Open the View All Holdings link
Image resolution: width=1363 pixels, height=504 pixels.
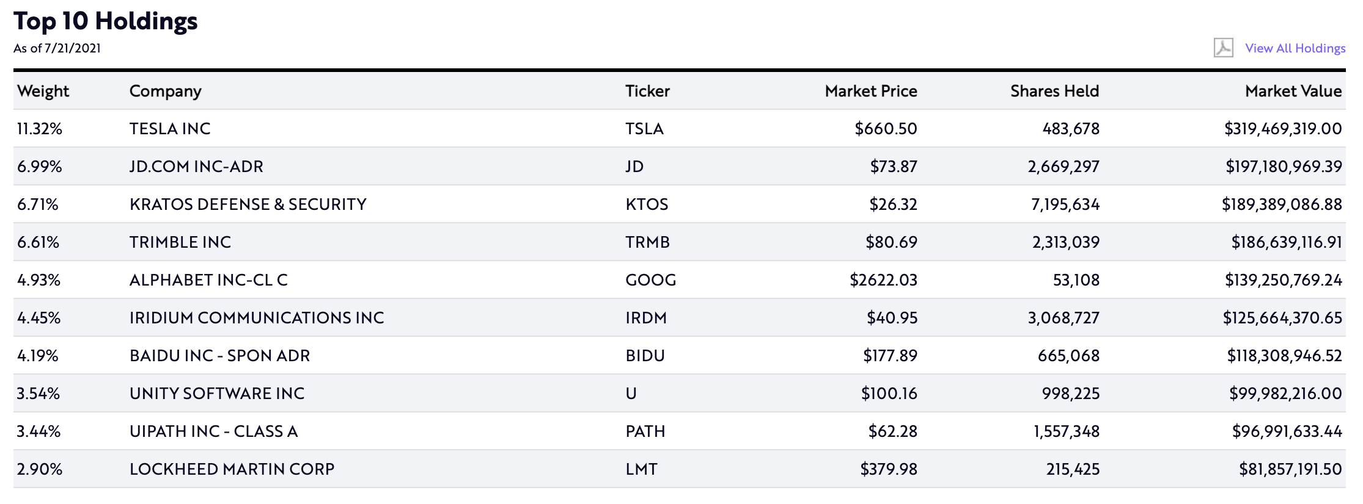click(1295, 48)
